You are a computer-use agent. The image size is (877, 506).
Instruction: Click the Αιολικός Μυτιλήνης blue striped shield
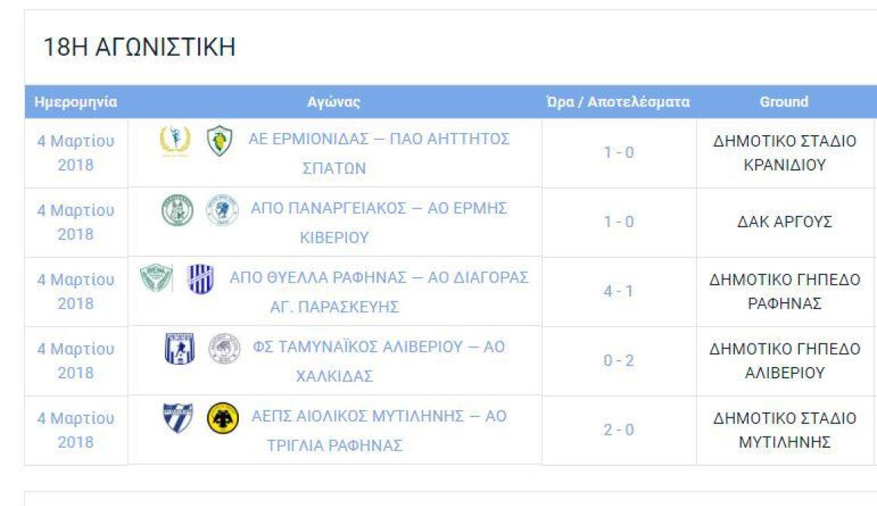coord(178,418)
